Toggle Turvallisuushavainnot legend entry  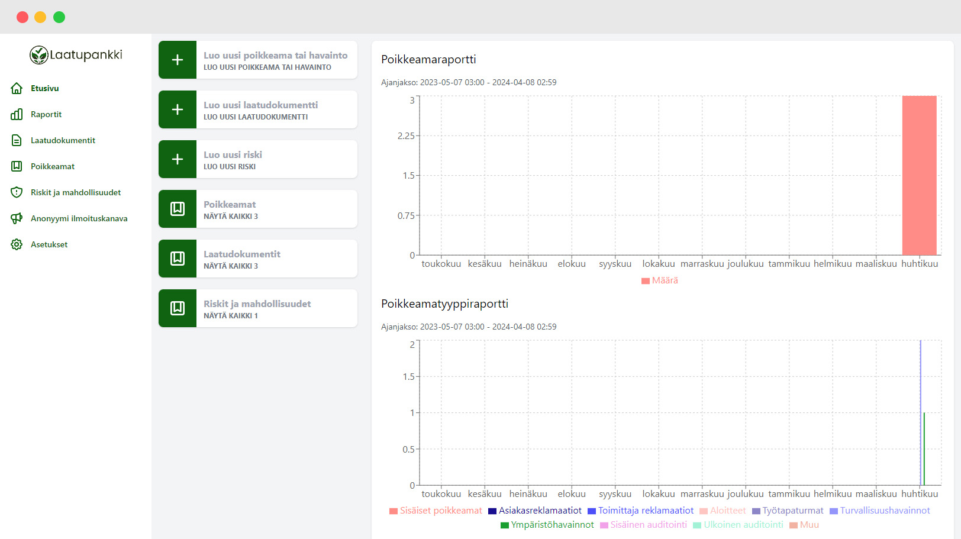coord(880,511)
